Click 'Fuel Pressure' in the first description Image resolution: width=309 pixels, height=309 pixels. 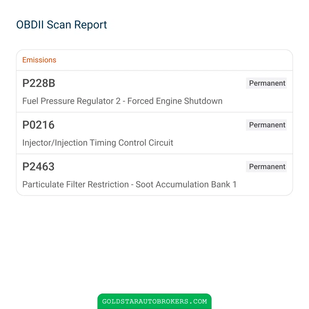(x=49, y=101)
